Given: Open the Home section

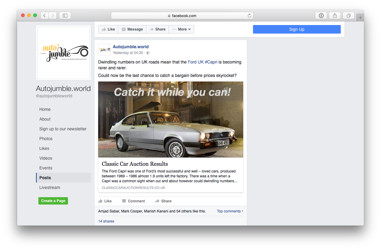Looking at the screenshot, I should (45, 109).
